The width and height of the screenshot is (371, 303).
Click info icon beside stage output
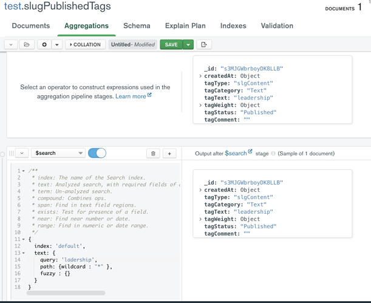tap(273, 154)
